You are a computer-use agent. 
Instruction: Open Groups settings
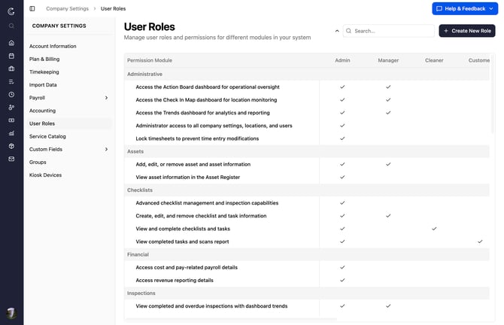[38, 162]
